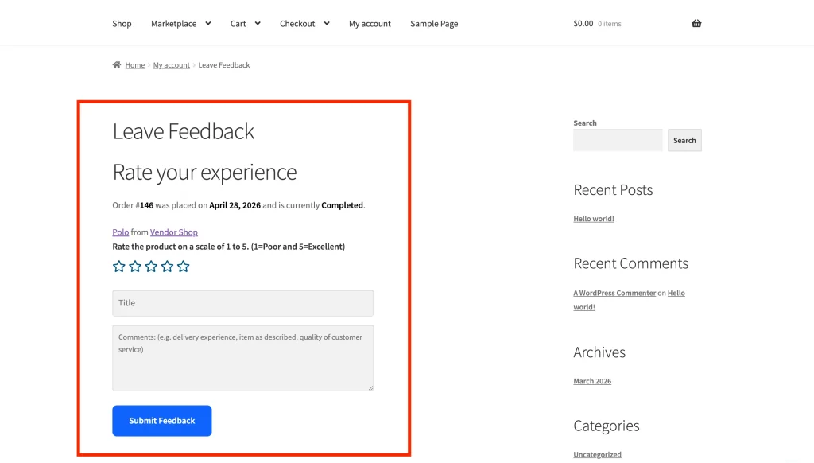The width and height of the screenshot is (814, 463).
Task: Open My account from the navigation bar
Action: click(x=370, y=23)
